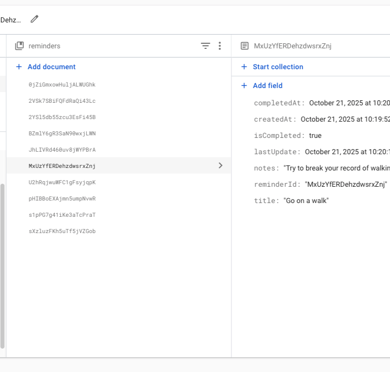Viewport: 390px width, 372px height.
Task: Open the reminders three-dot menu
Action: [x=219, y=46]
